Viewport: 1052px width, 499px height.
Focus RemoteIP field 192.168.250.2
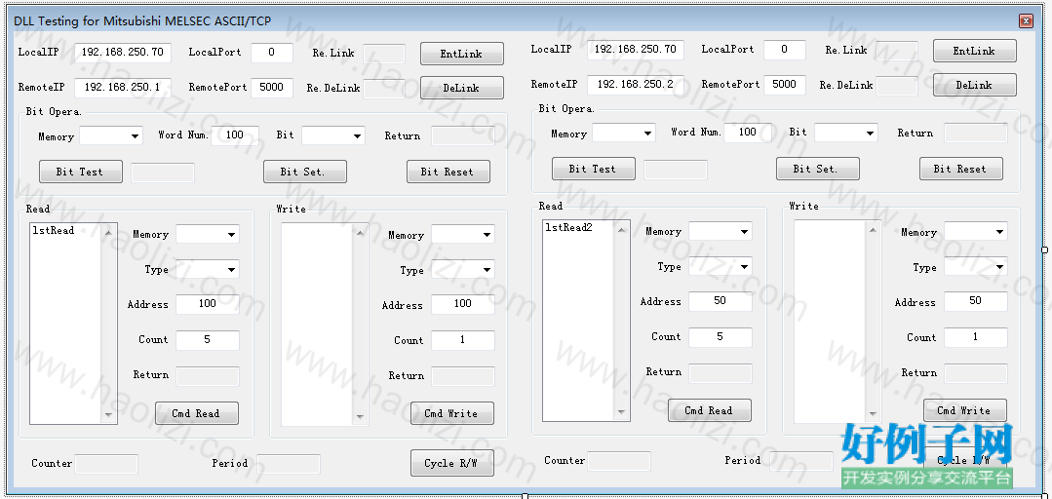(x=636, y=85)
